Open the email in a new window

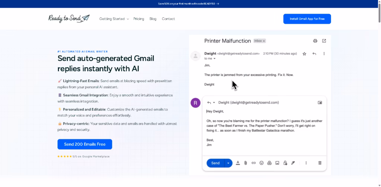324,41
